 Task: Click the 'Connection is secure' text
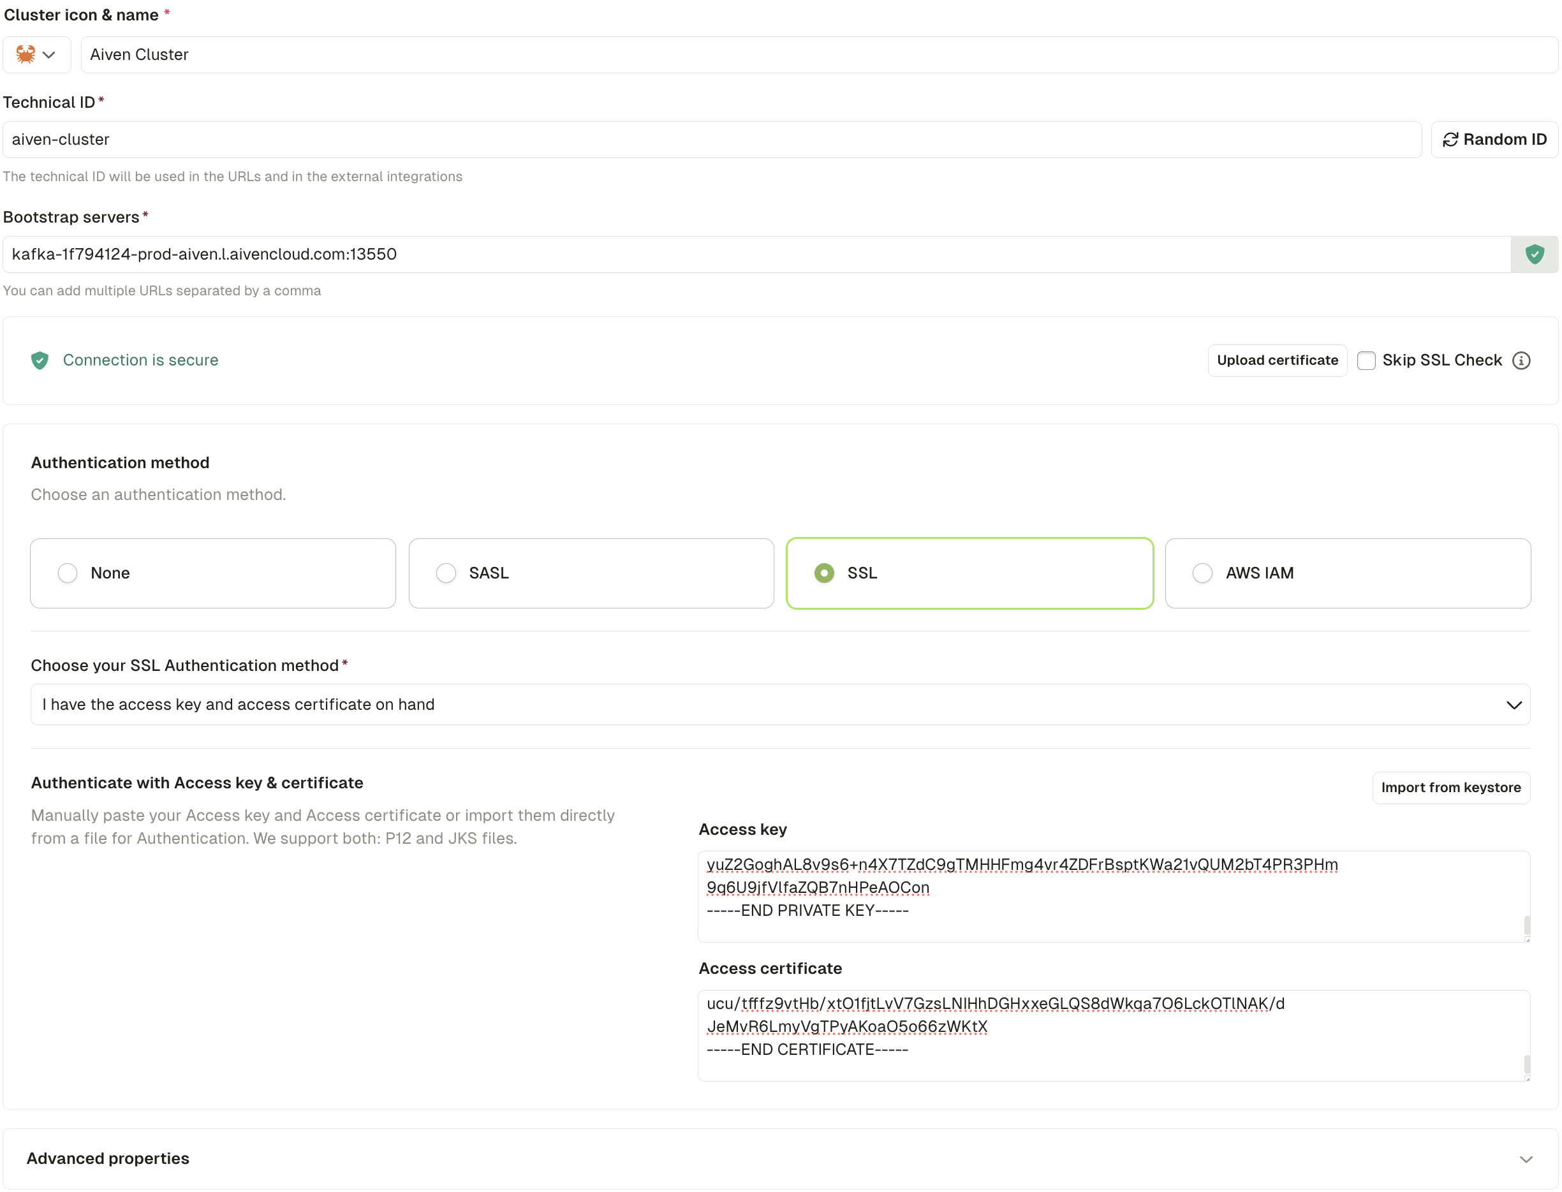coord(140,360)
